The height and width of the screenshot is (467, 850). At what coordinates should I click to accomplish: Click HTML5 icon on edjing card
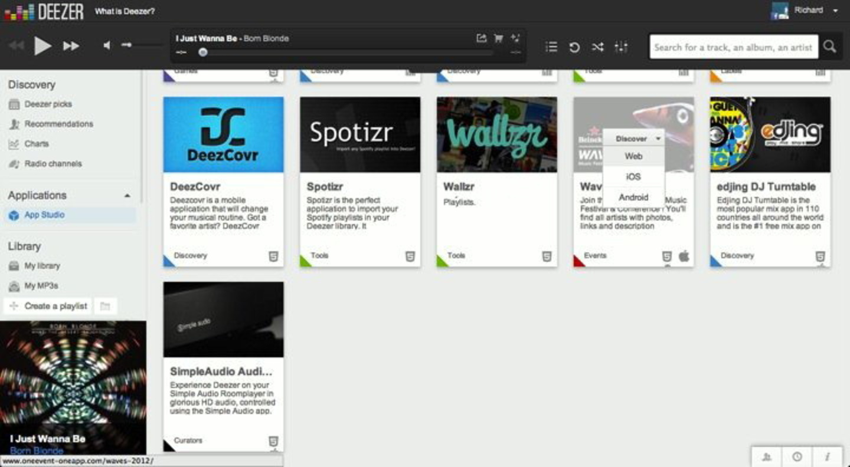820,256
